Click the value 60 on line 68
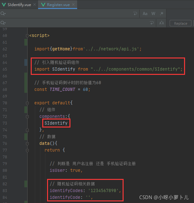Screen dimensions: 194x203 click(x=85, y=90)
